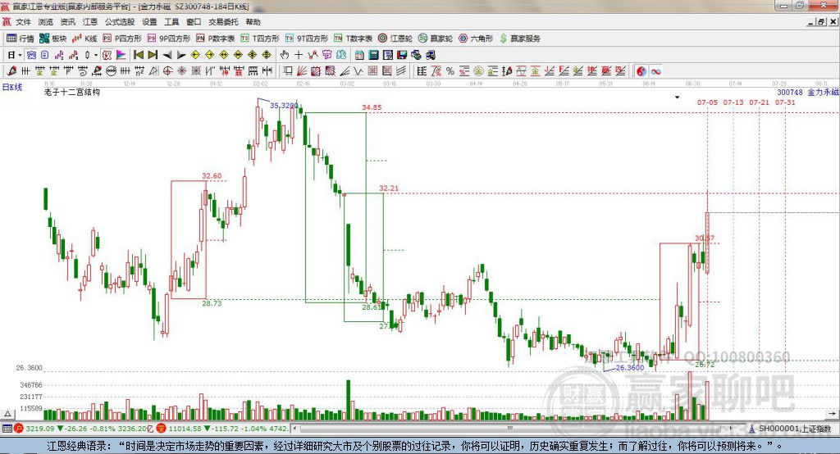Select the triangle angle drawing tool
This screenshot has width=840, height=454.
(153, 71)
